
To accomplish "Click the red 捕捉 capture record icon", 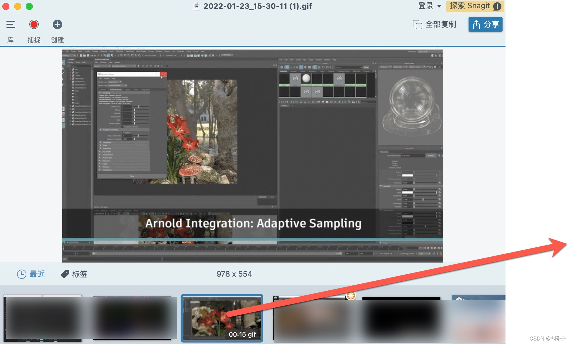I will click(34, 25).
